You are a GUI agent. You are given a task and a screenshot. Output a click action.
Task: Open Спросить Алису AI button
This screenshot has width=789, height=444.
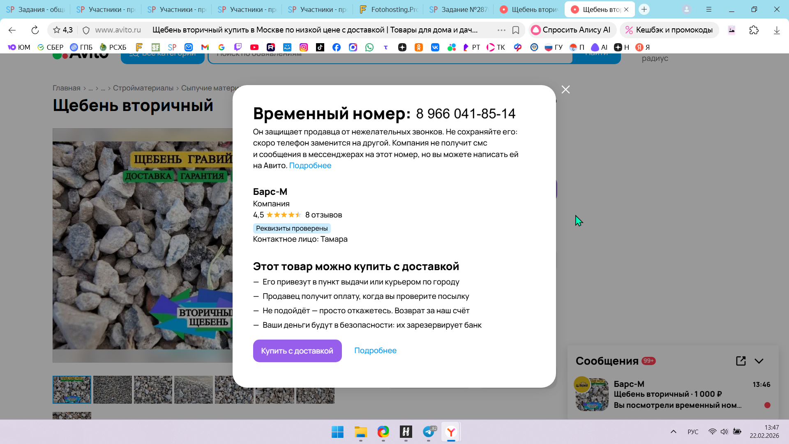coord(571,30)
